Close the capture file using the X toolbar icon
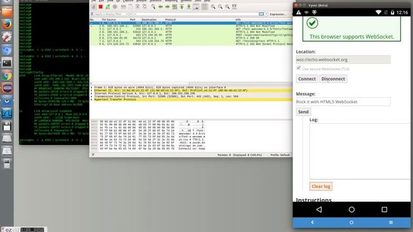413x232 pixels. pyautogui.click(x=137, y=7)
